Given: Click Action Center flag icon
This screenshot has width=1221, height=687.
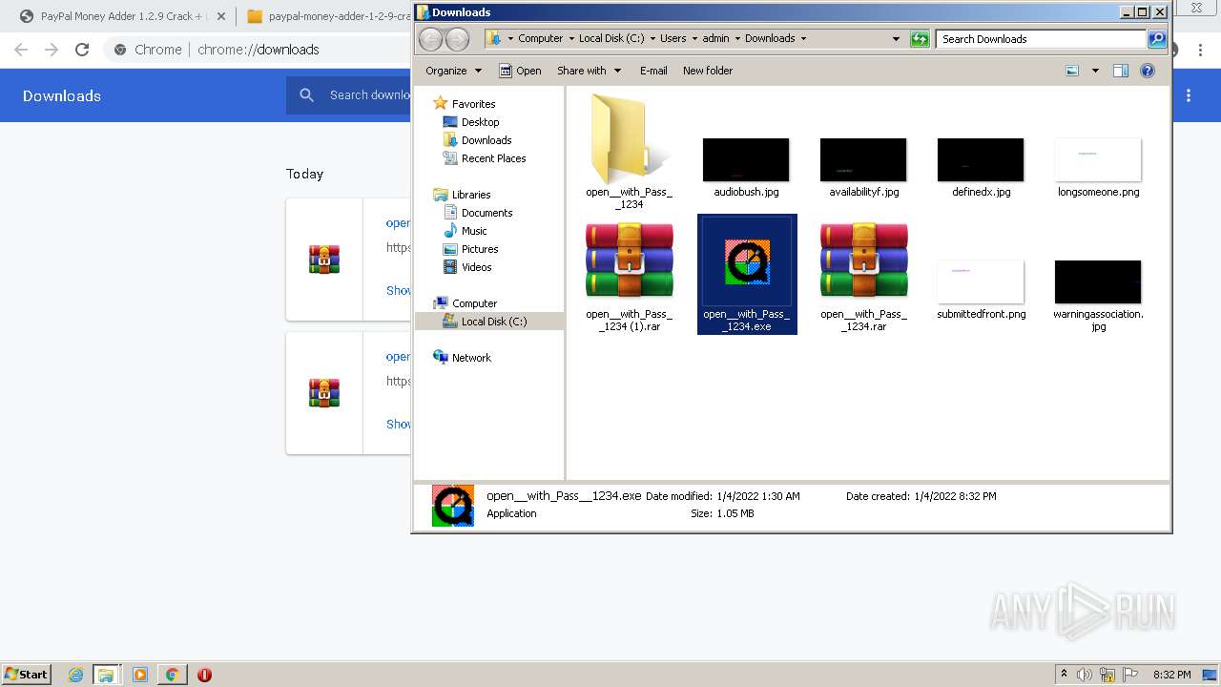Looking at the screenshot, I should coord(1130,675).
